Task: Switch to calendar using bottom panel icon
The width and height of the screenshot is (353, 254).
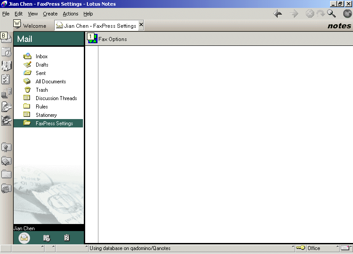Action: [x=46, y=238]
